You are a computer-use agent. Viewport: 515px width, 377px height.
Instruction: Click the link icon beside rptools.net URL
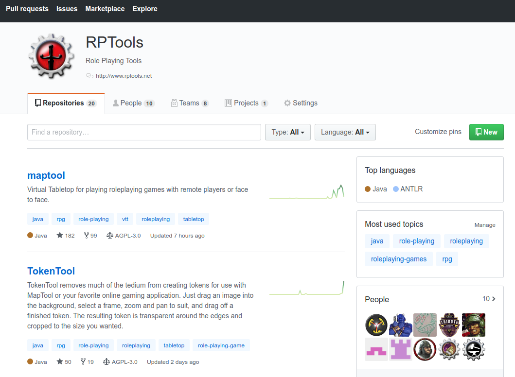coord(89,76)
